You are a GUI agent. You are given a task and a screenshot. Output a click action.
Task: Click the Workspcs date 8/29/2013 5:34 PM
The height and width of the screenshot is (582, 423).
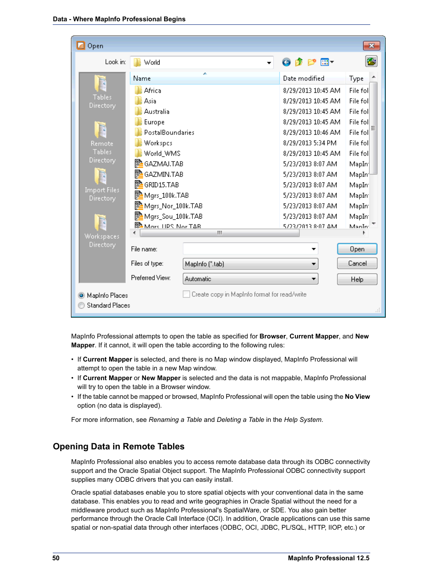point(309,143)
